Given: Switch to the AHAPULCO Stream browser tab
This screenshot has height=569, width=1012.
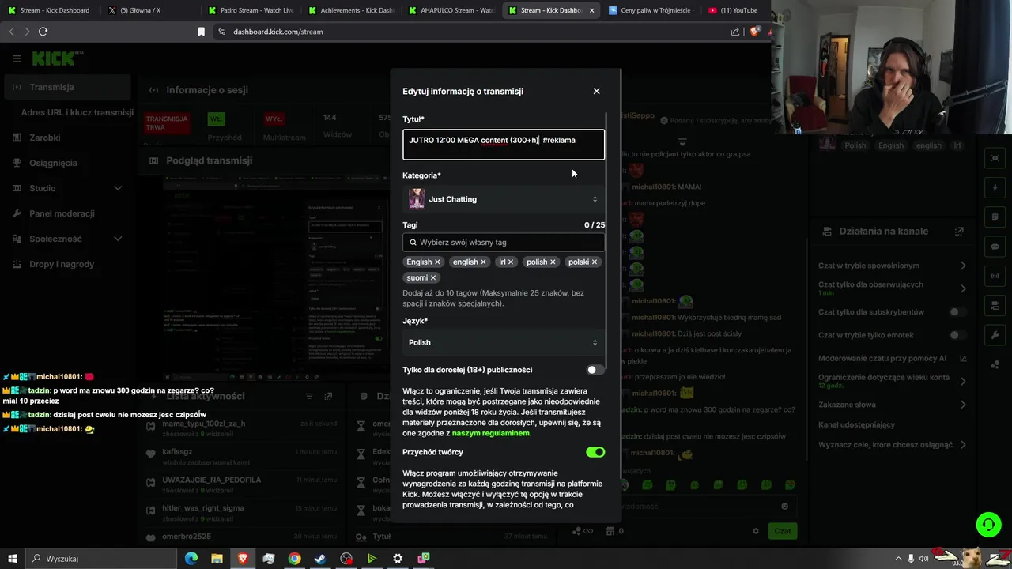Looking at the screenshot, I should (x=451, y=10).
